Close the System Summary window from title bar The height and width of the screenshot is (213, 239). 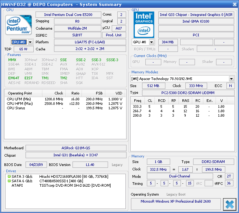click(x=235, y=4)
